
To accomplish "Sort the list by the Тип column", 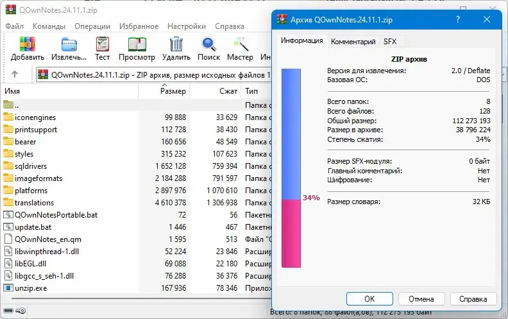I will click(x=257, y=91).
